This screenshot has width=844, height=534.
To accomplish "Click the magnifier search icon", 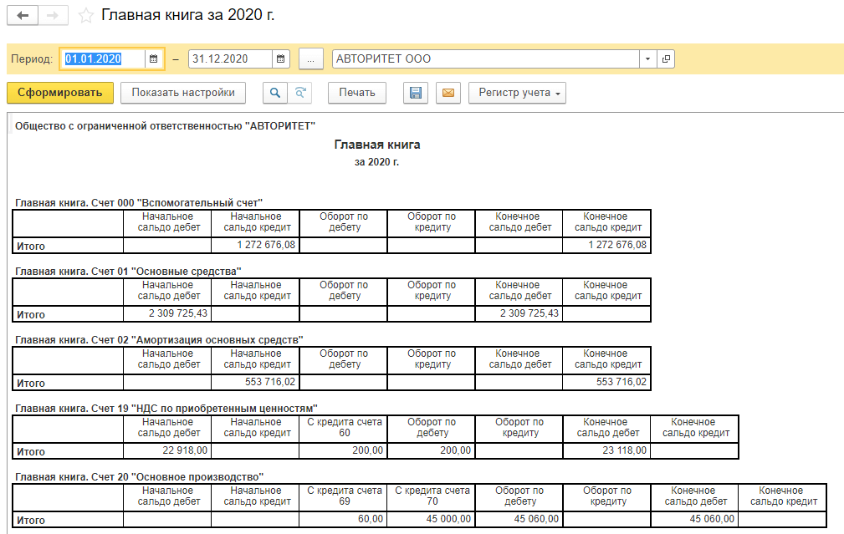I will (274, 93).
